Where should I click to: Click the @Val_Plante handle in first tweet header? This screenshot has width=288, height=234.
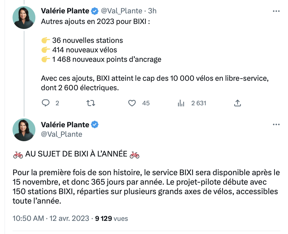pos(121,11)
